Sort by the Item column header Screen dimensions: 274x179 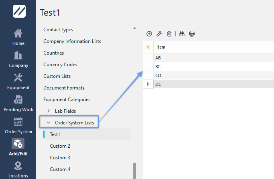point(214,47)
